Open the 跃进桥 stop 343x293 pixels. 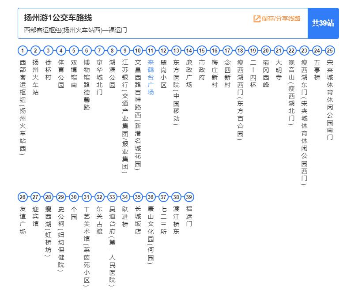click(x=125, y=216)
